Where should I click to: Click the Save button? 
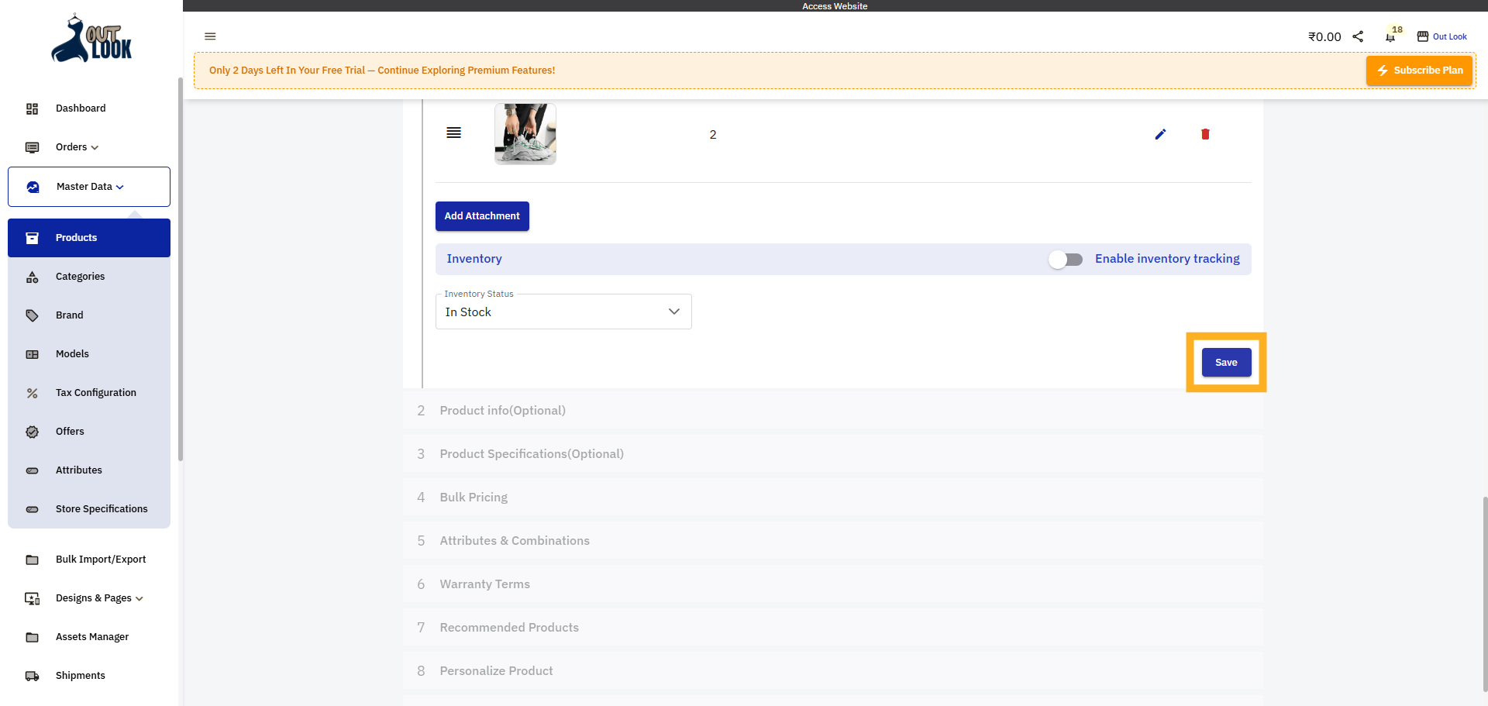(x=1226, y=362)
